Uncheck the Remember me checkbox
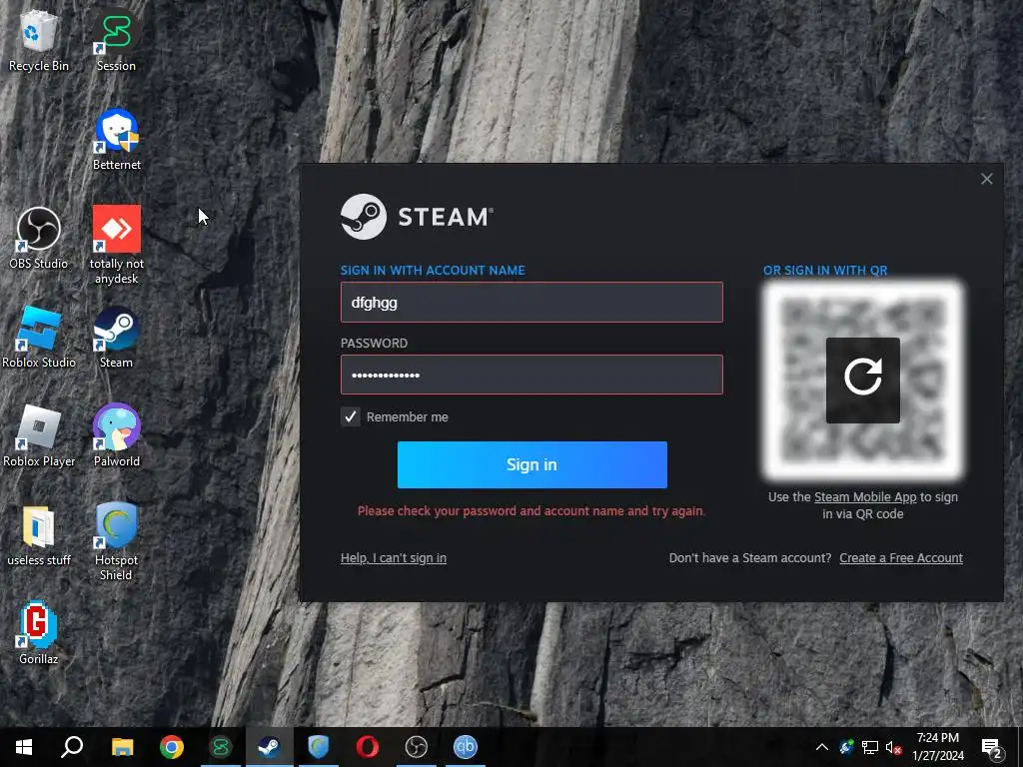This screenshot has width=1023, height=767. pyautogui.click(x=351, y=416)
